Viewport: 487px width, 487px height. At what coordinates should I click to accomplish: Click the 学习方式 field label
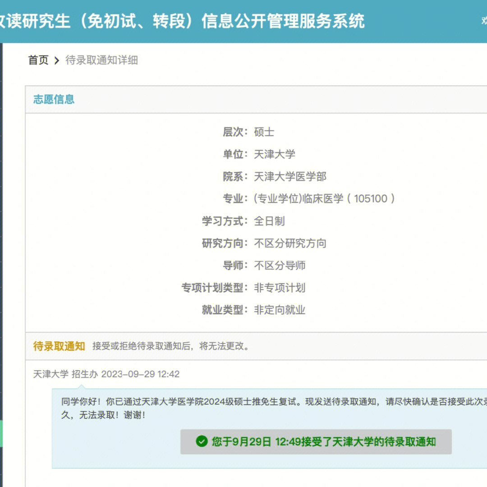pyautogui.click(x=225, y=221)
